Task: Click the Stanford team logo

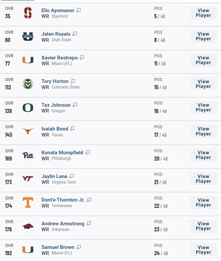Action: click(x=28, y=13)
